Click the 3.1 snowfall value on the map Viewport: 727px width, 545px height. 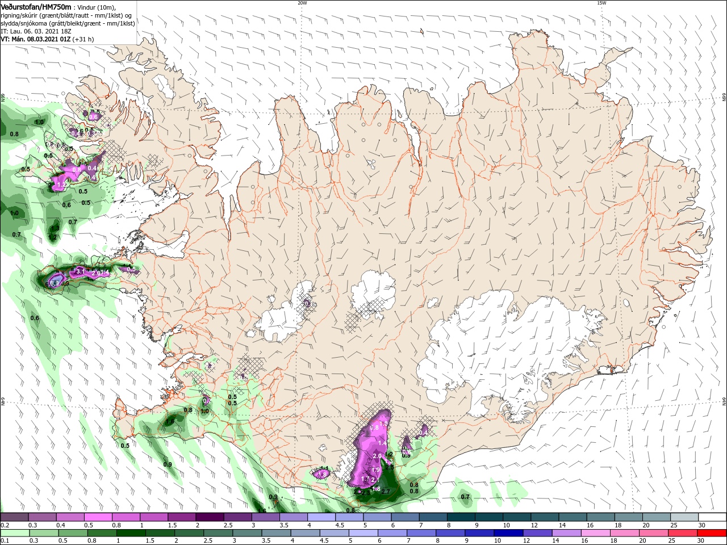click(x=80, y=271)
